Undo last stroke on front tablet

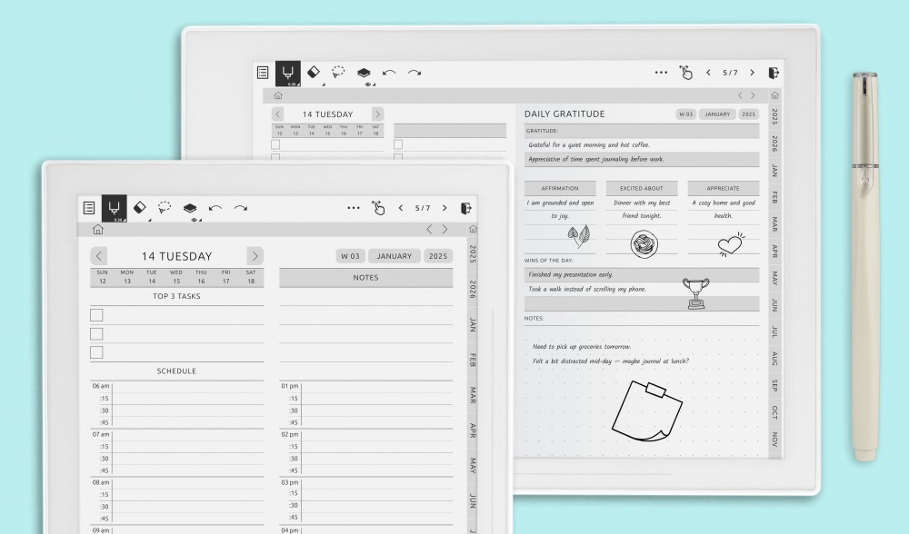215,208
